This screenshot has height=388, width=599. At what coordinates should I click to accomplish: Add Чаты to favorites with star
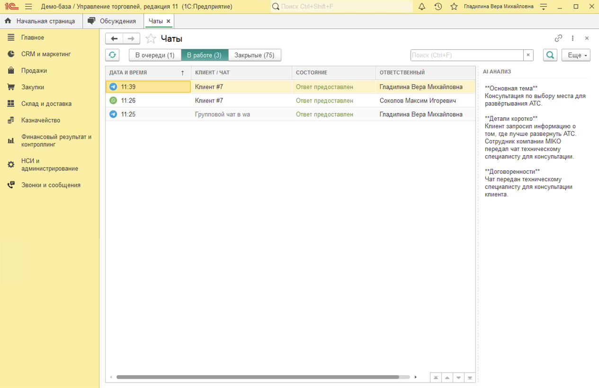pos(151,39)
